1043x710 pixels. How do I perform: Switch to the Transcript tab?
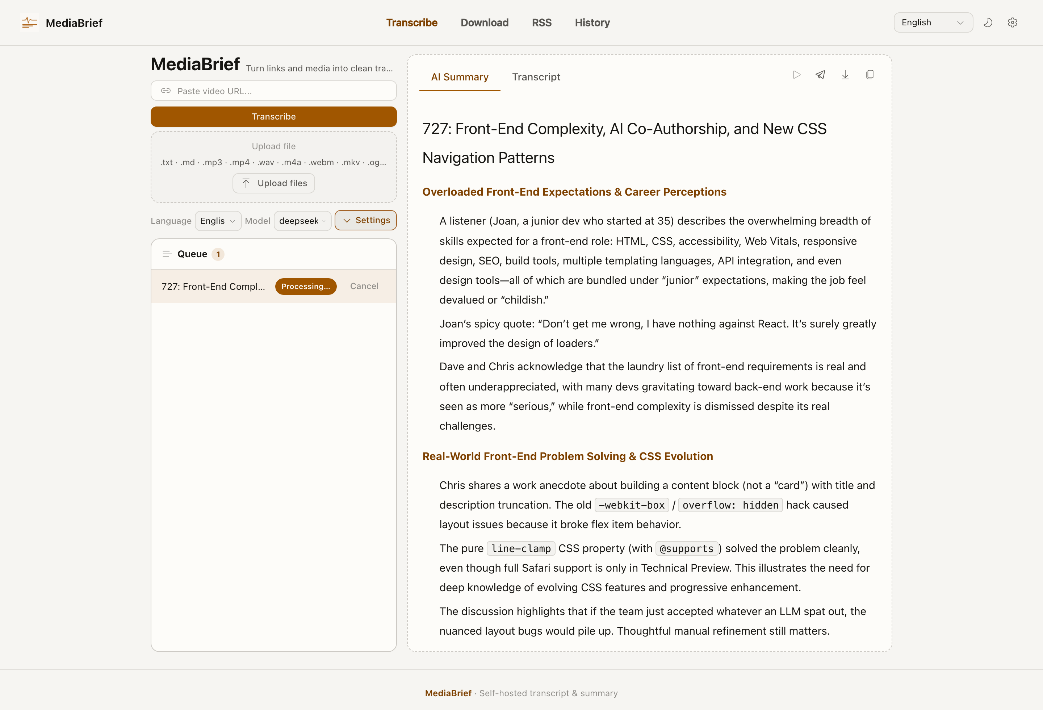click(536, 77)
